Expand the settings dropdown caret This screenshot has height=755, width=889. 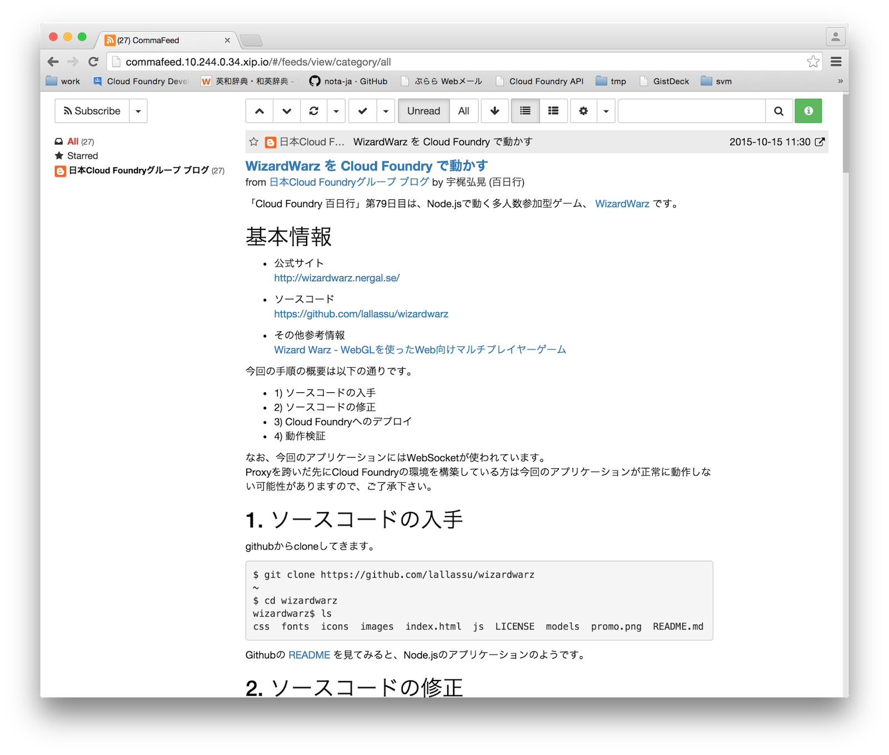click(606, 111)
